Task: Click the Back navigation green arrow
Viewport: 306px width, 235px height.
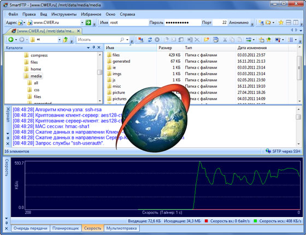Action: [11, 39]
